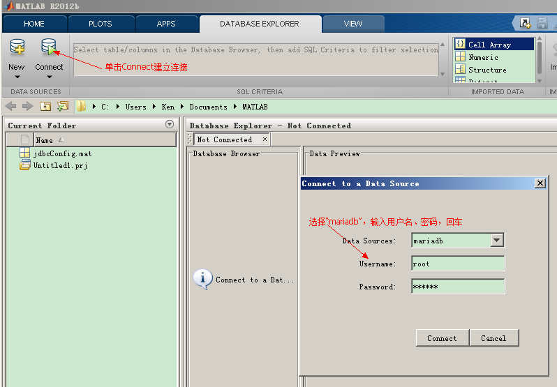Go up one folder level icon
The image size is (557, 387).
[45, 106]
